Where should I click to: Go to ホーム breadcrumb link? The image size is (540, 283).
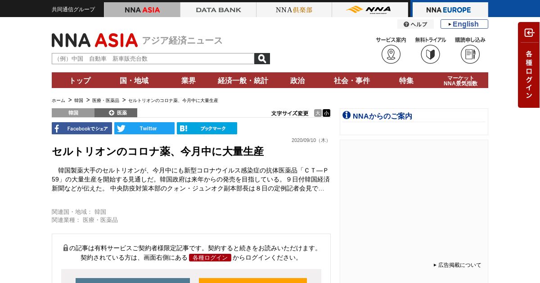pyautogui.click(x=58, y=101)
